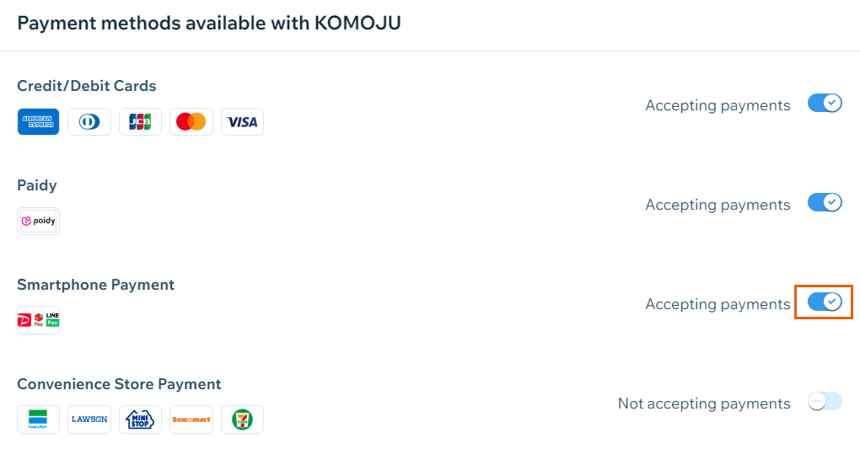Click the FamilyMart store icon
860x449 pixels.
(x=39, y=420)
